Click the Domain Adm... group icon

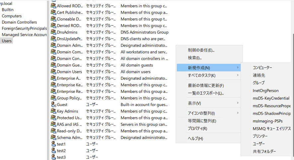coord(53,45)
